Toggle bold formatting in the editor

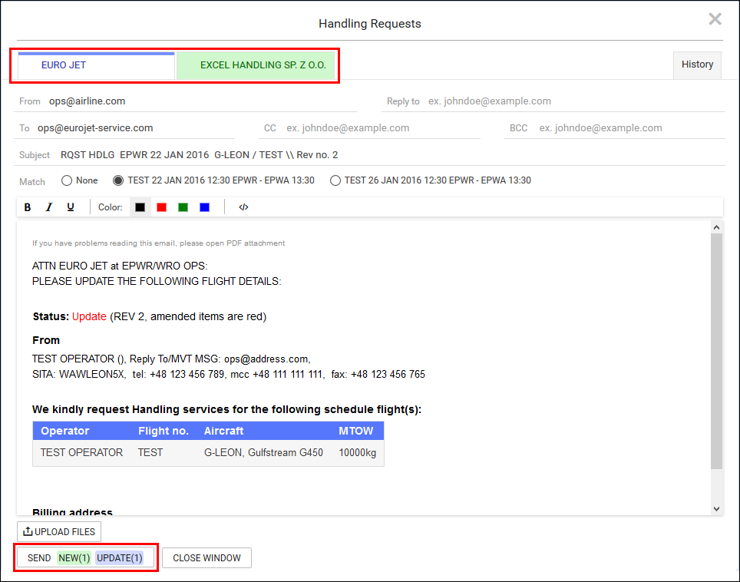tap(28, 207)
